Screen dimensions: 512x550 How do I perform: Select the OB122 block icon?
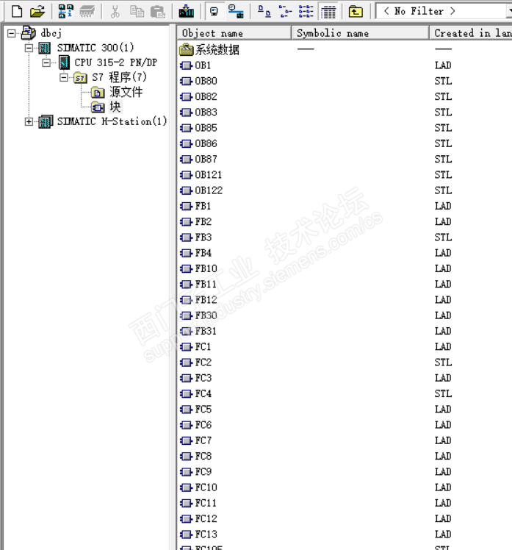point(186,190)
